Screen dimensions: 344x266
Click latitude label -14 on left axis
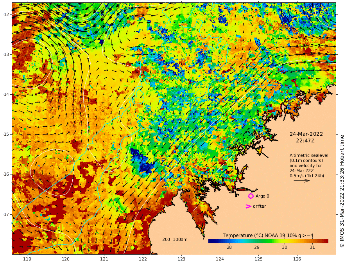tap(6, 94)
